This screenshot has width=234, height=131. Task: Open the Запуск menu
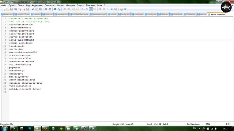(x=80, y=5)
